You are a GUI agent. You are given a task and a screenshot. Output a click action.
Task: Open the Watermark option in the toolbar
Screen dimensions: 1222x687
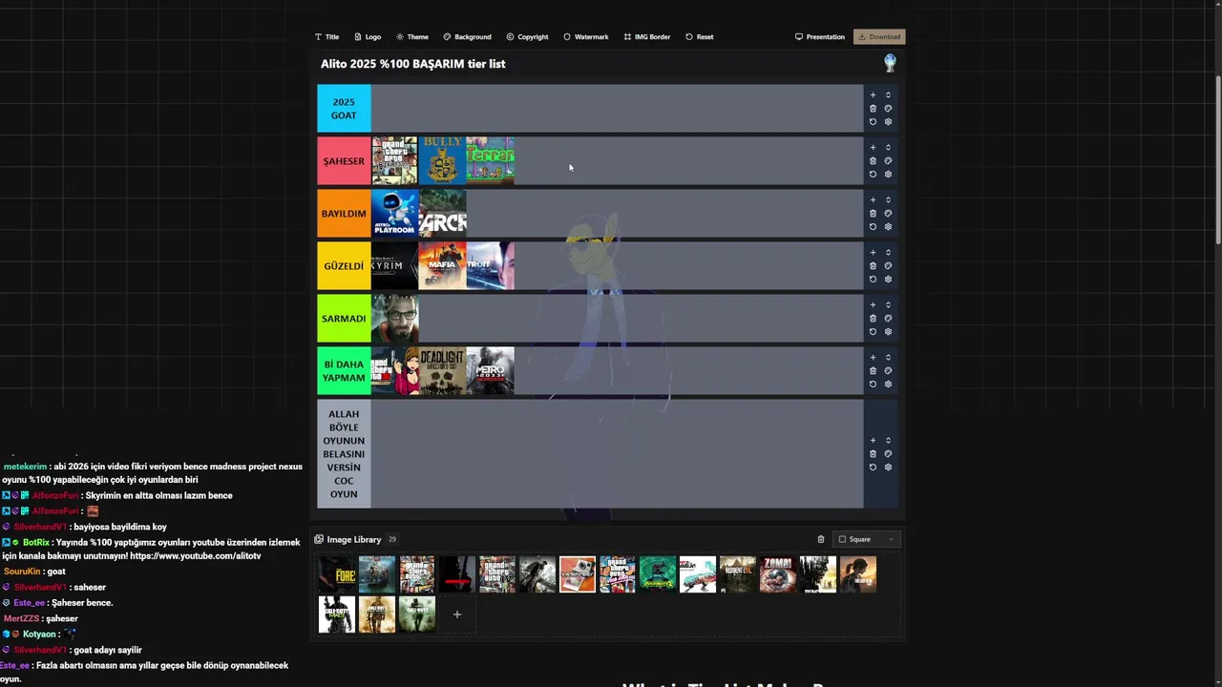[585, 37]
